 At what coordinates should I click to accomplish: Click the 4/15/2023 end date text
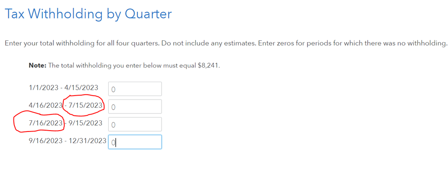[83, 88]
